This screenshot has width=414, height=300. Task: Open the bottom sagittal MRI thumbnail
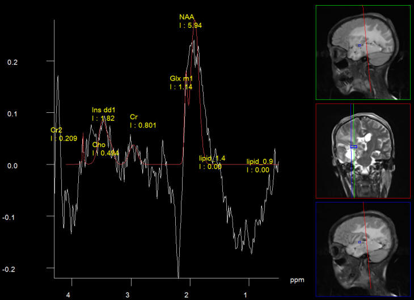click(363, 249)
